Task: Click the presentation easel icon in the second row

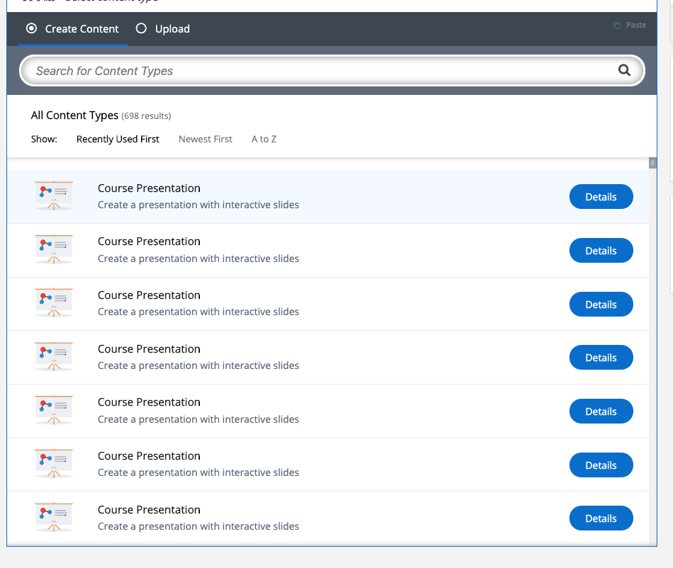Action: (54, 249)
